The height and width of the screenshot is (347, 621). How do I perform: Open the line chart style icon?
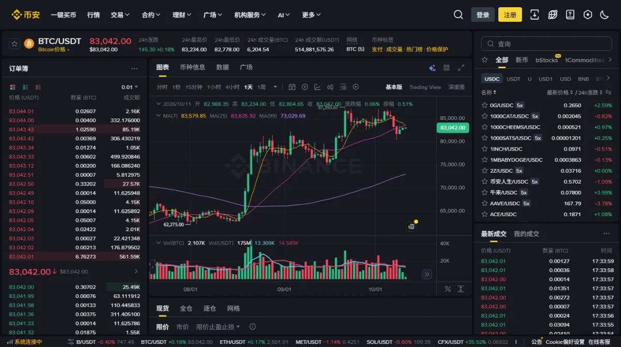point(317,87)
